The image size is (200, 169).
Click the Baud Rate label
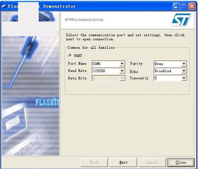click(x=77, y=71)
